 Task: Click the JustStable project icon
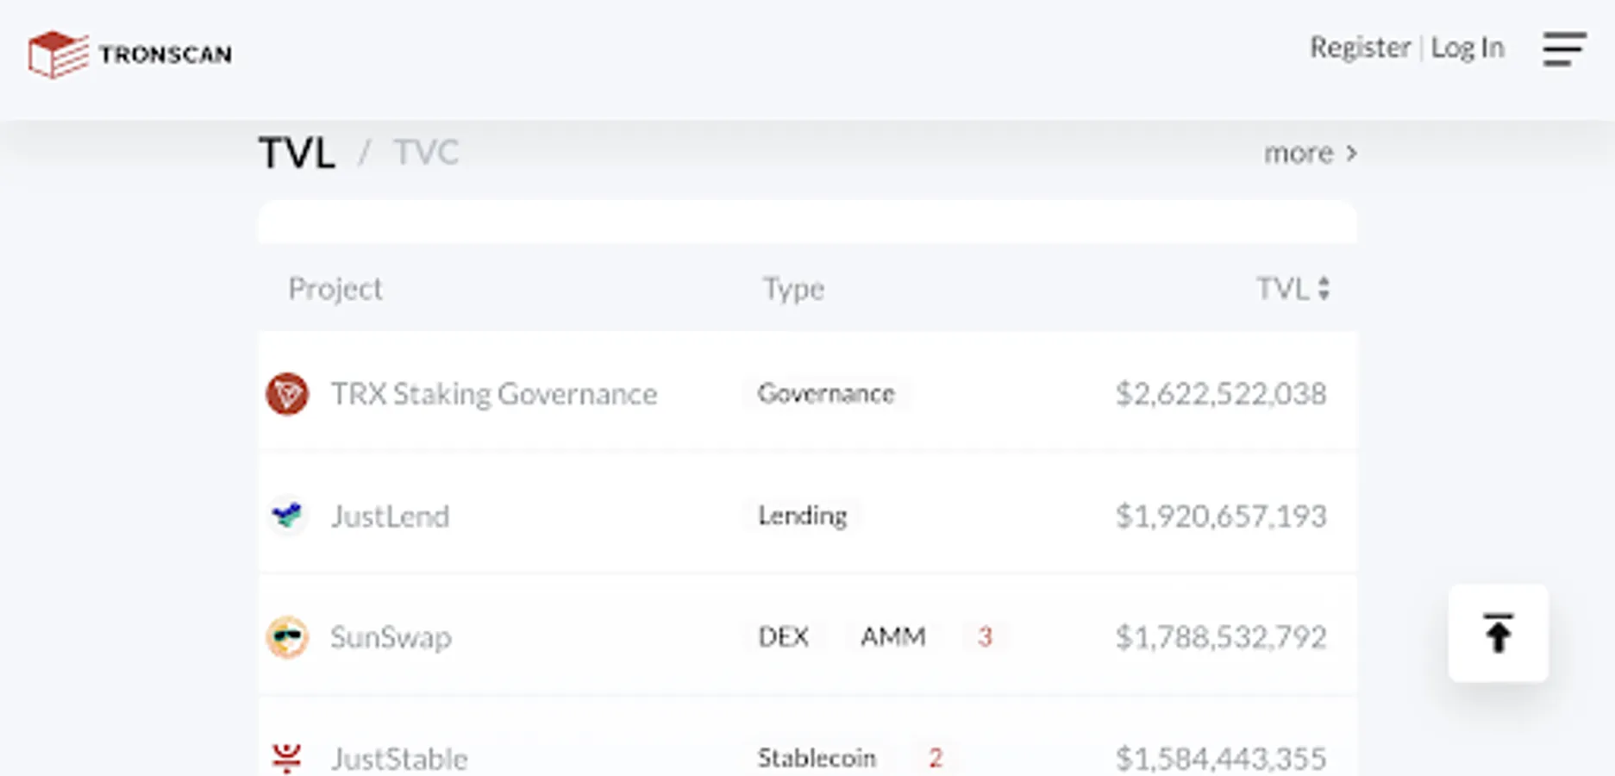(287, 758)
